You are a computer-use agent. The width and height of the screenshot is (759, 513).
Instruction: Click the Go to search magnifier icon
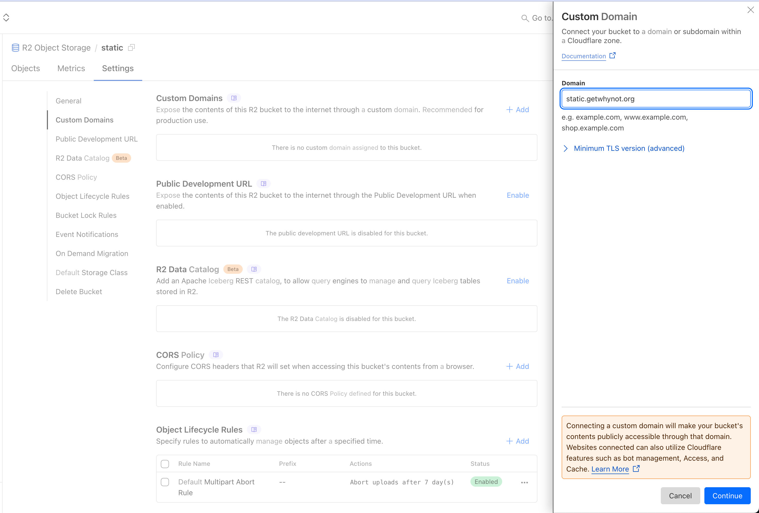coord(525,18)
